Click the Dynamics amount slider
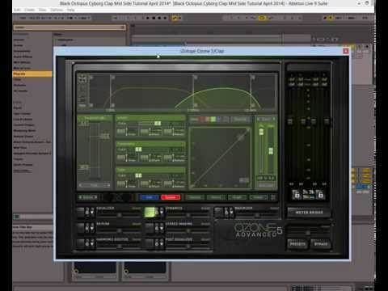This screenshot has width=388, height=291. click(x=188, y=215)
